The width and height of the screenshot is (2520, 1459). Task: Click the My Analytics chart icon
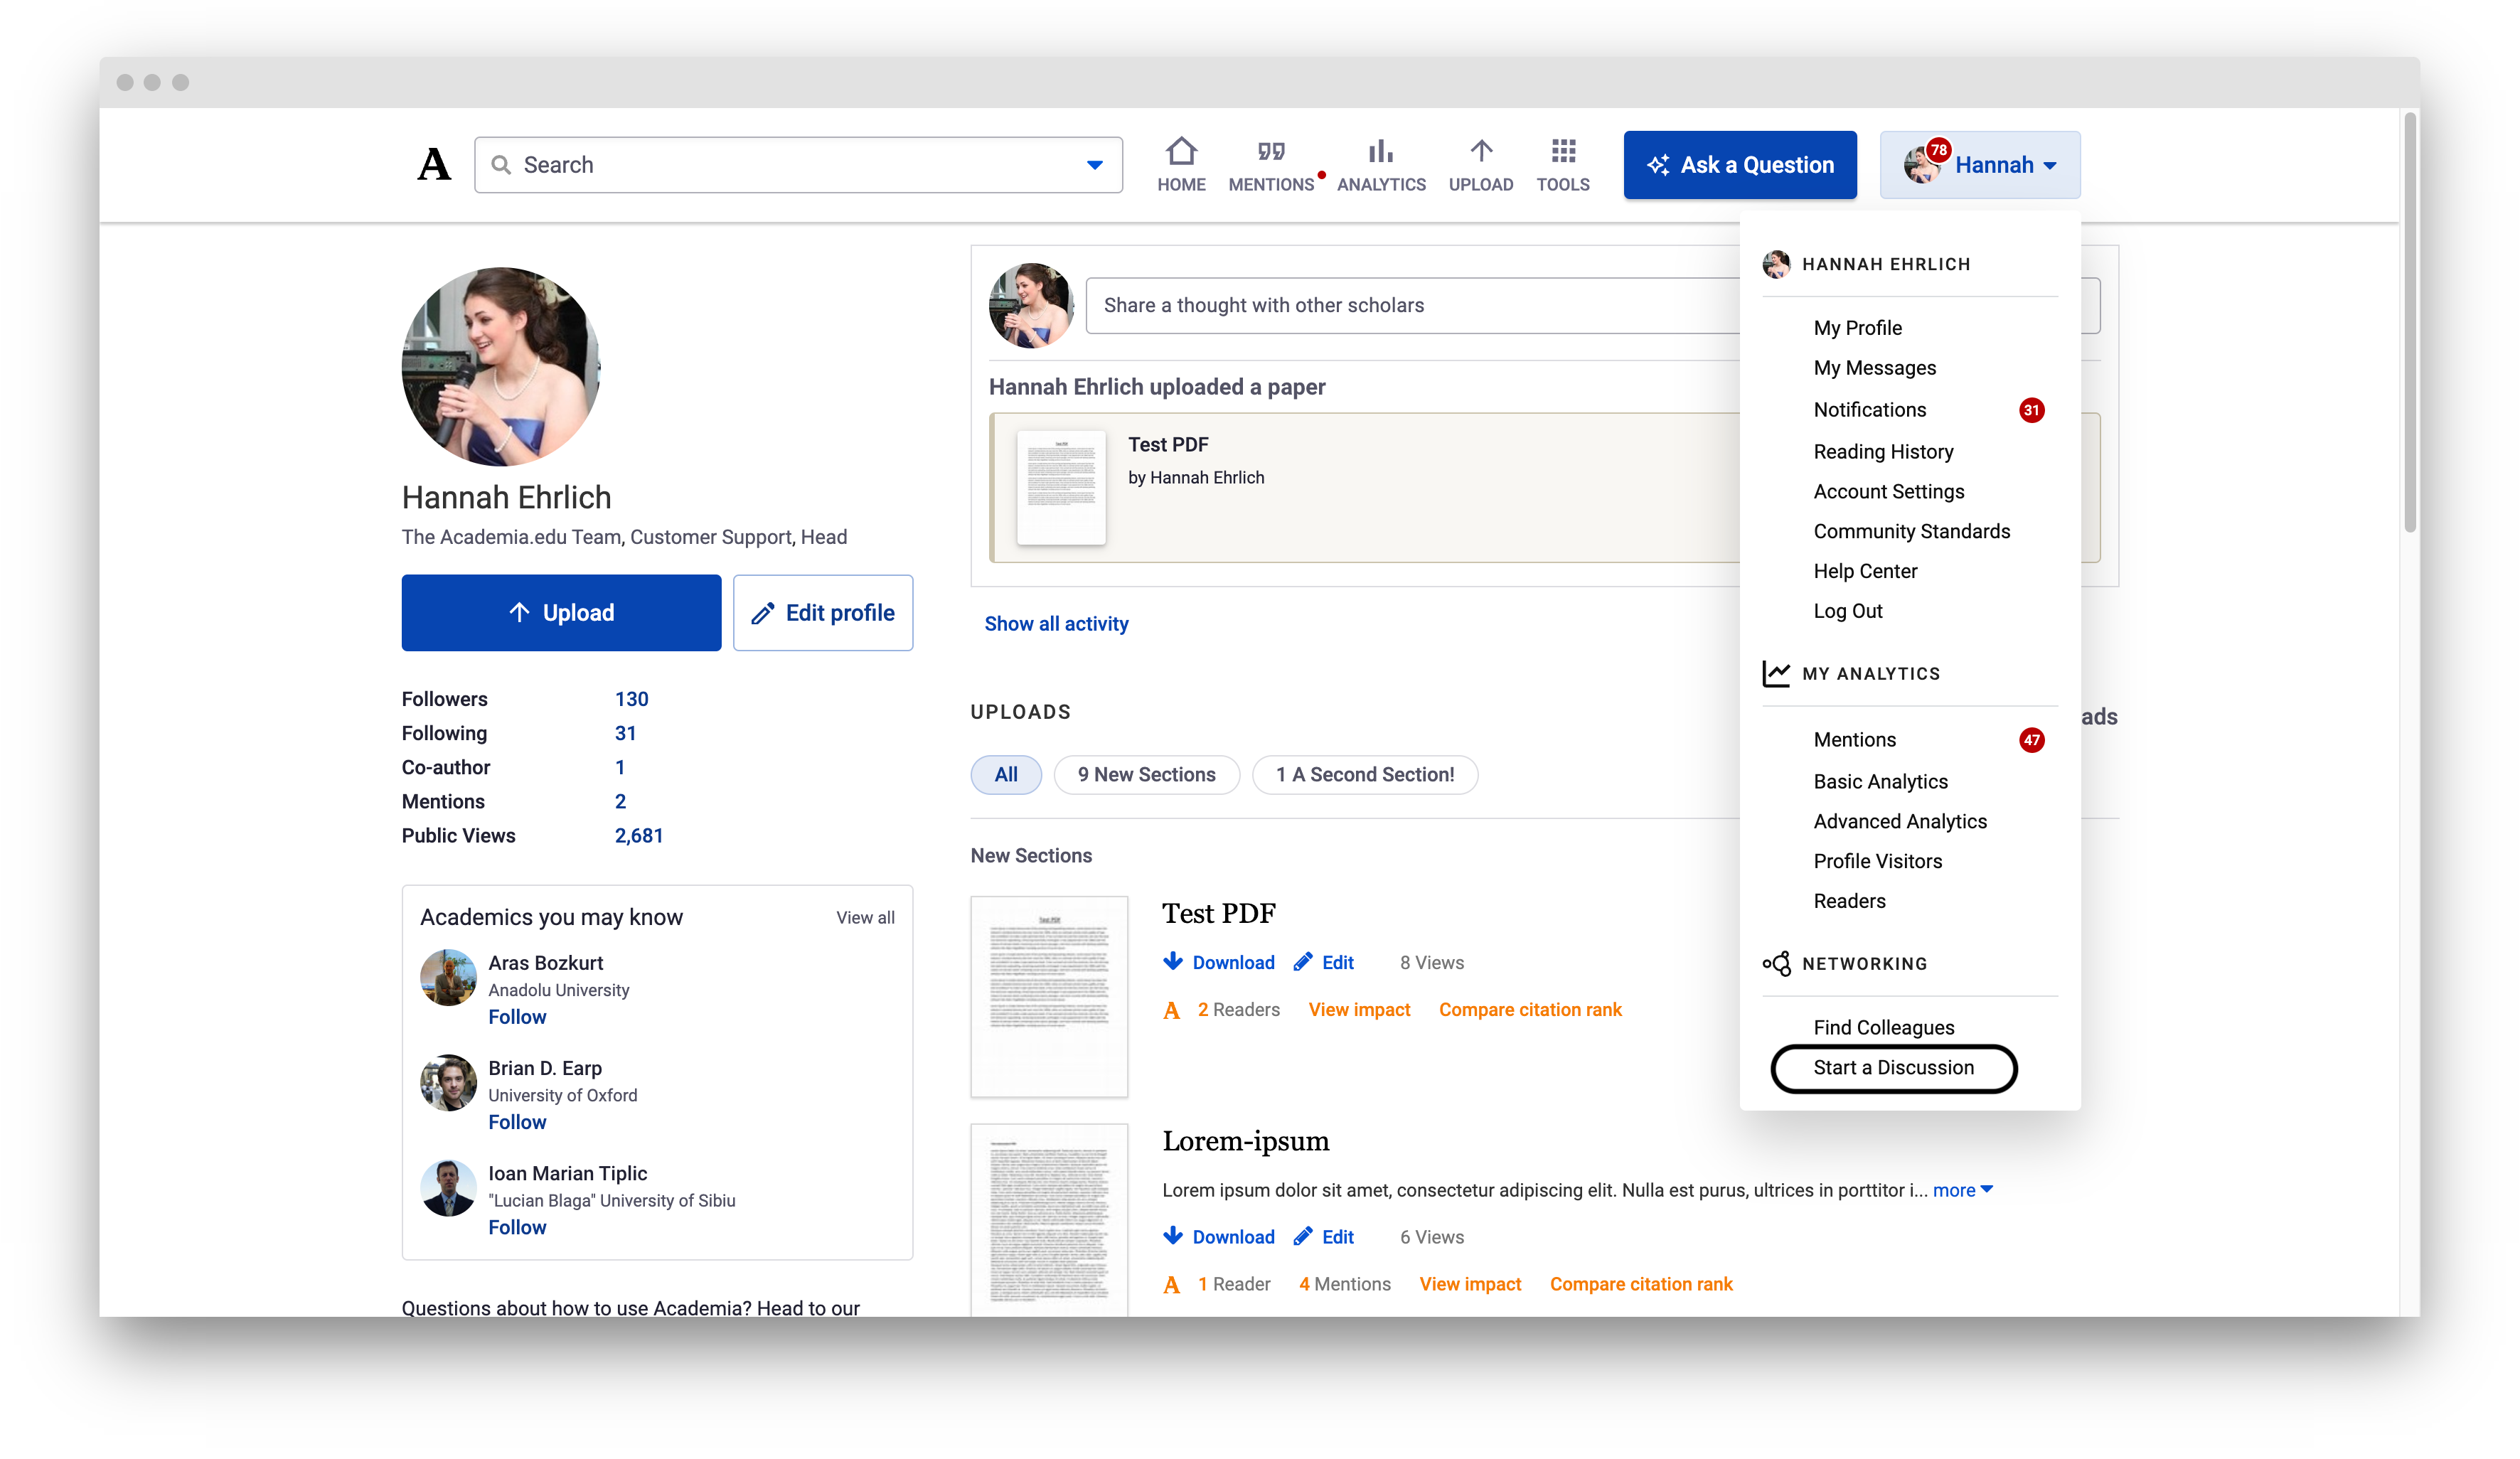pyautogui.click(x=1776, y=673)
